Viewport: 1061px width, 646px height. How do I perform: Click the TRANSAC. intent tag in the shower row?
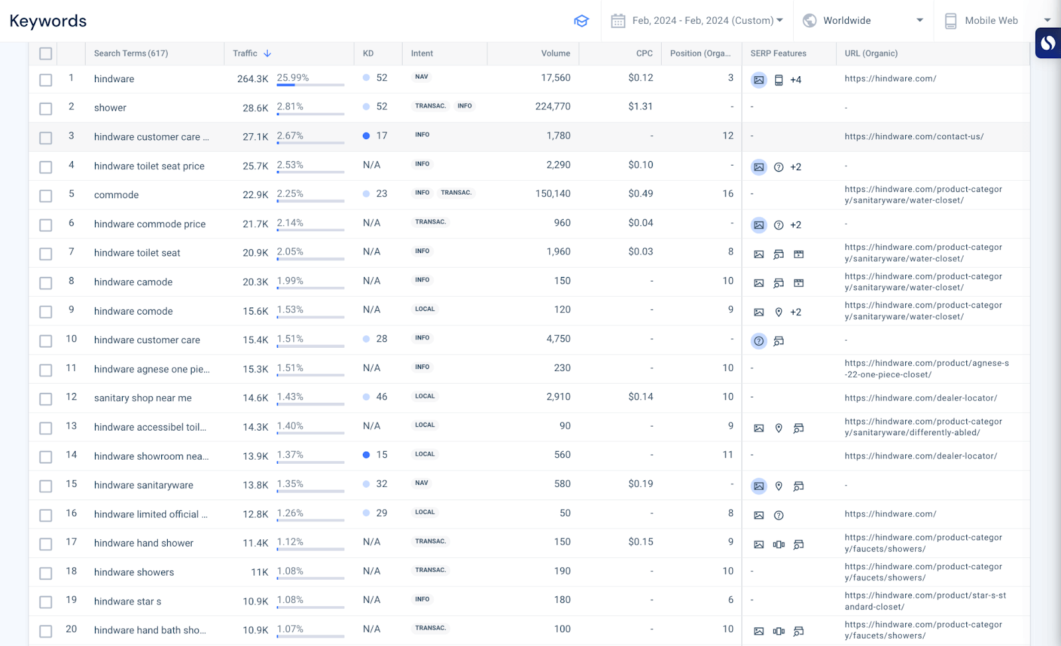(x=430, y=106)
